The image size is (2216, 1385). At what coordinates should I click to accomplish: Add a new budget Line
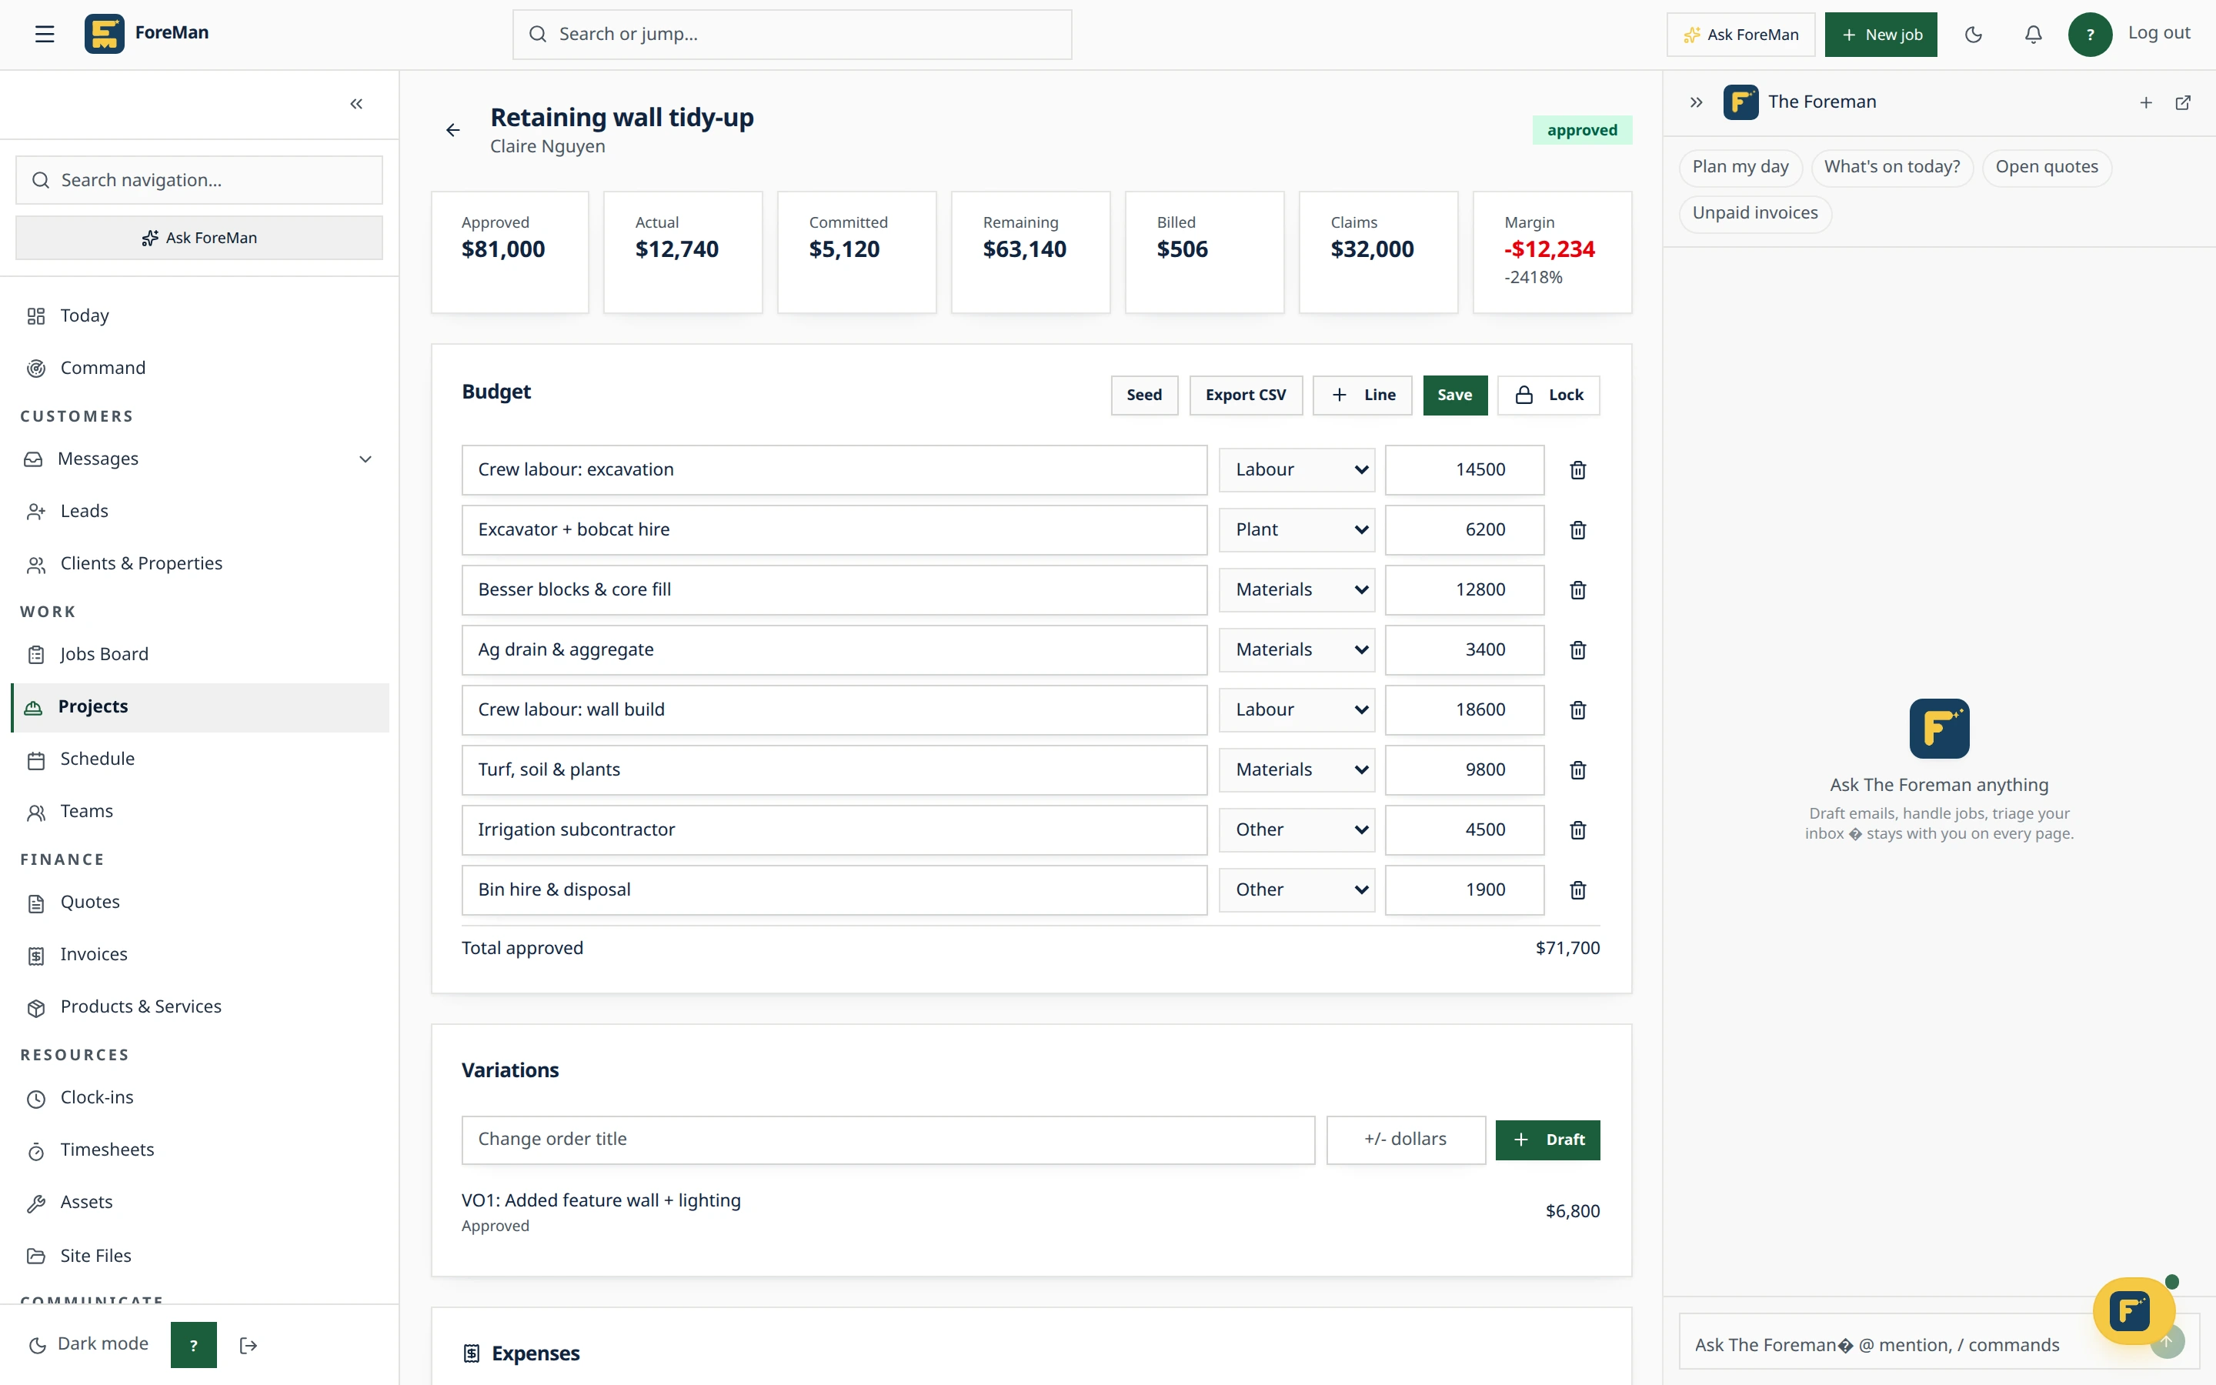click(x=1362, y=395)
